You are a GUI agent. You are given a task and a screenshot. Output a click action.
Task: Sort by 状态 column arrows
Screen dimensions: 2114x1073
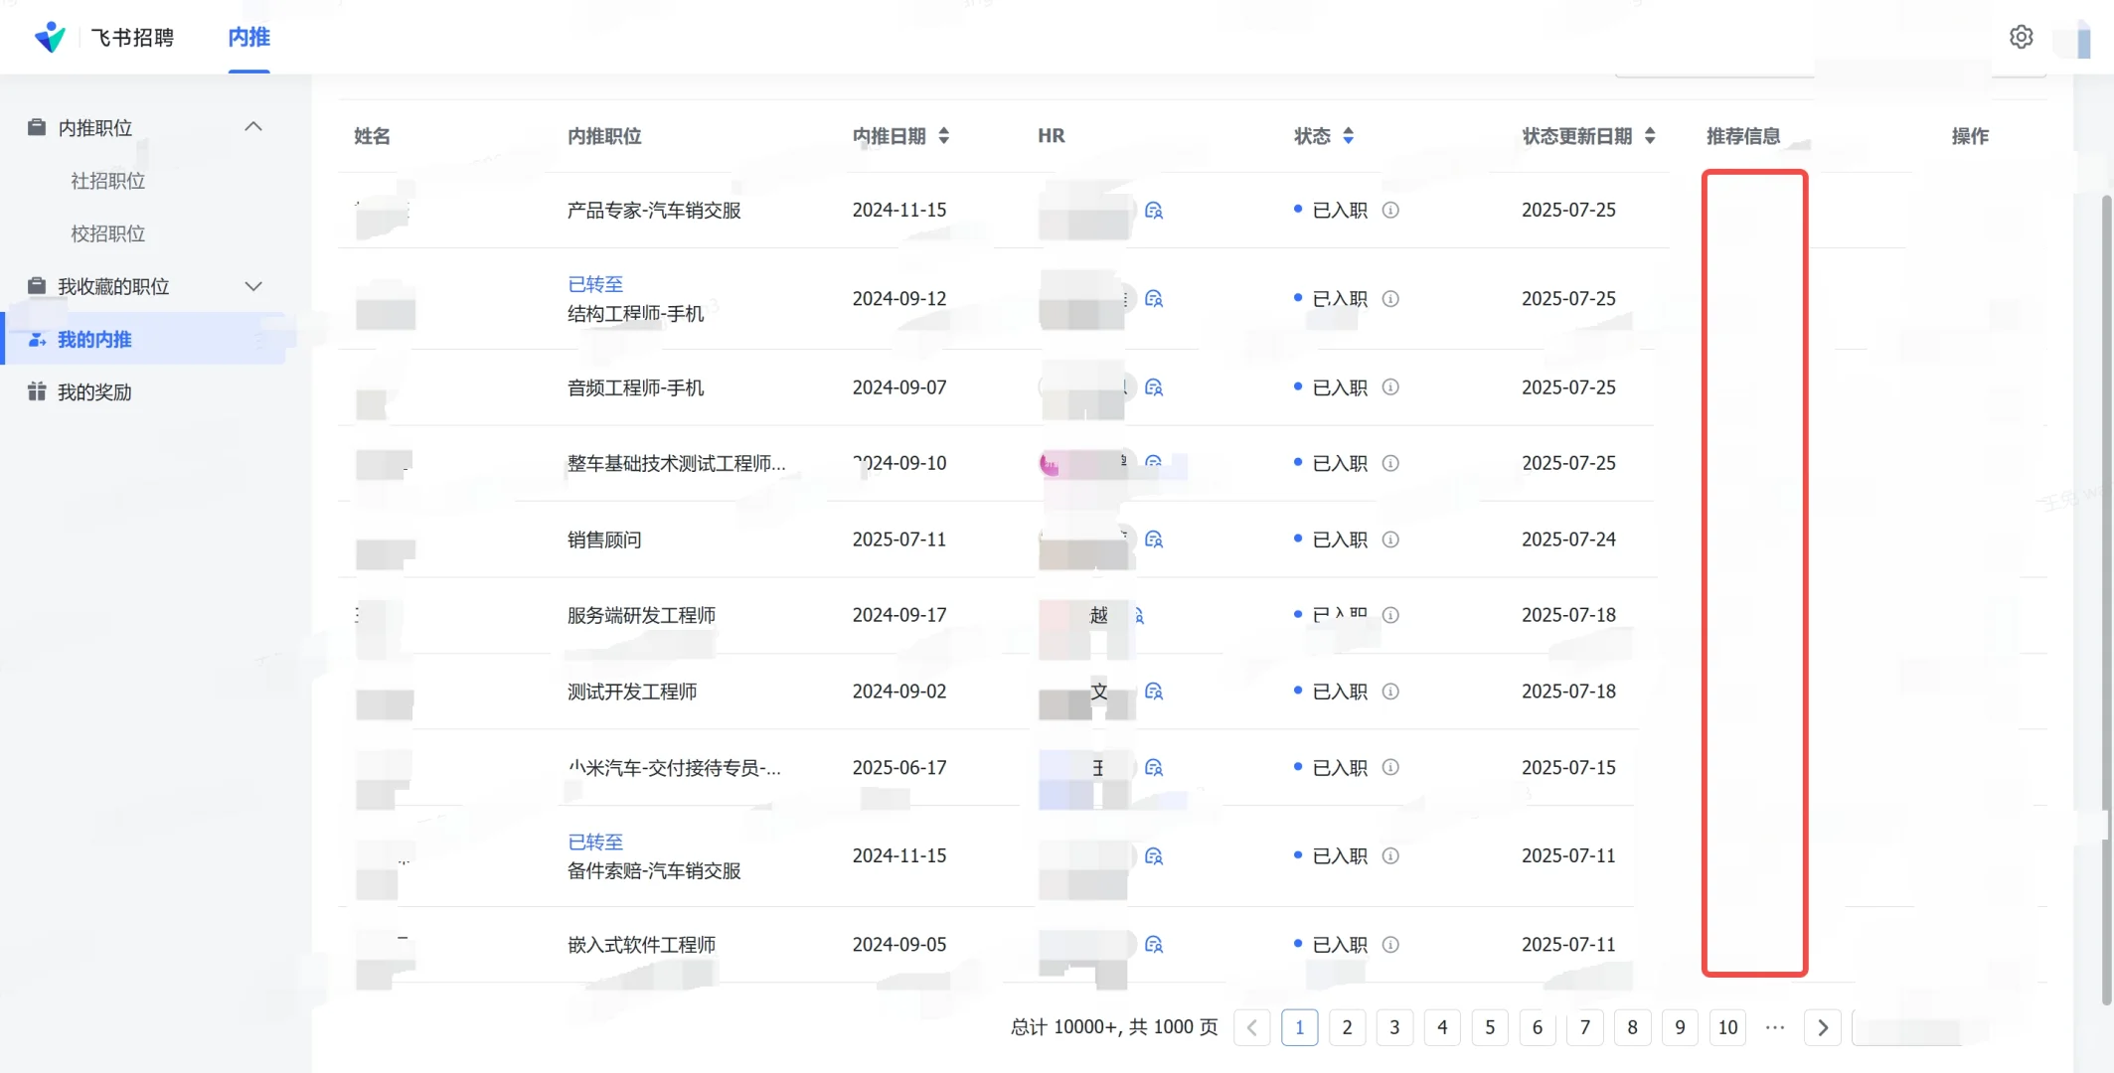click(1348, 136)
